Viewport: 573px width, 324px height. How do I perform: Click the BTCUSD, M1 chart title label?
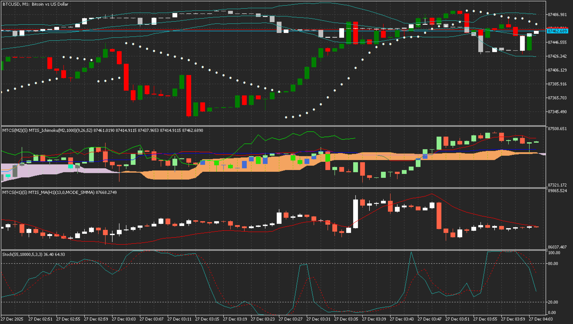[x=35, y=4]
